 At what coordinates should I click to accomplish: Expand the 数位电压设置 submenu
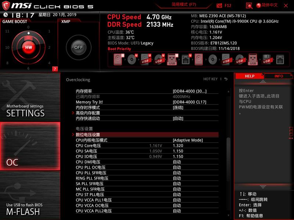pyautogui.click(x=147, y=135)
